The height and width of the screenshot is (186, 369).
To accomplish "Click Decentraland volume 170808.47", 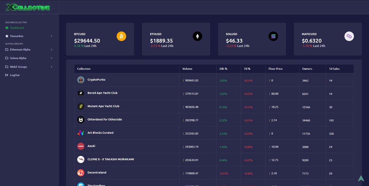I will tap(192, 173).
